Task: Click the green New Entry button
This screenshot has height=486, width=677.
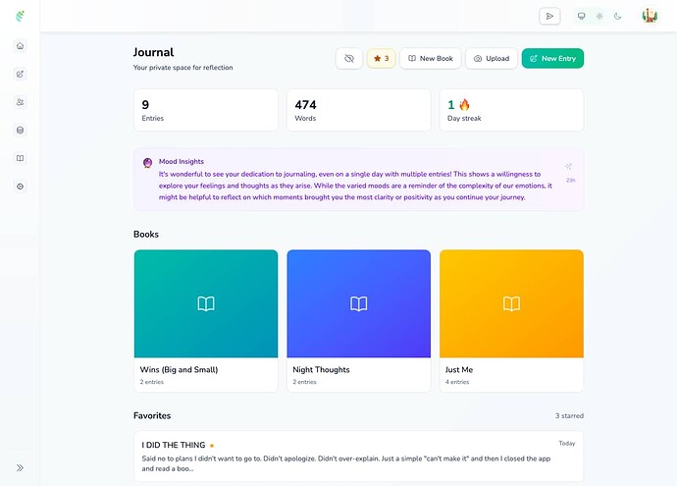Action: [552, 59]
